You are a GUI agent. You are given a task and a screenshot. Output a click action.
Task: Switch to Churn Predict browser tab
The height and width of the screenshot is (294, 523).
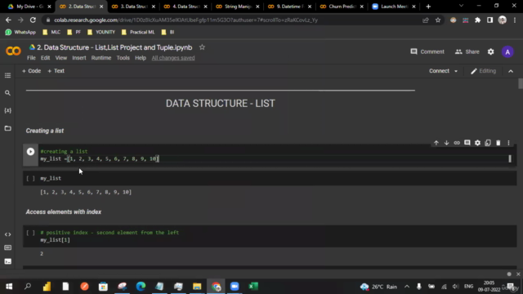coord(342,7)
